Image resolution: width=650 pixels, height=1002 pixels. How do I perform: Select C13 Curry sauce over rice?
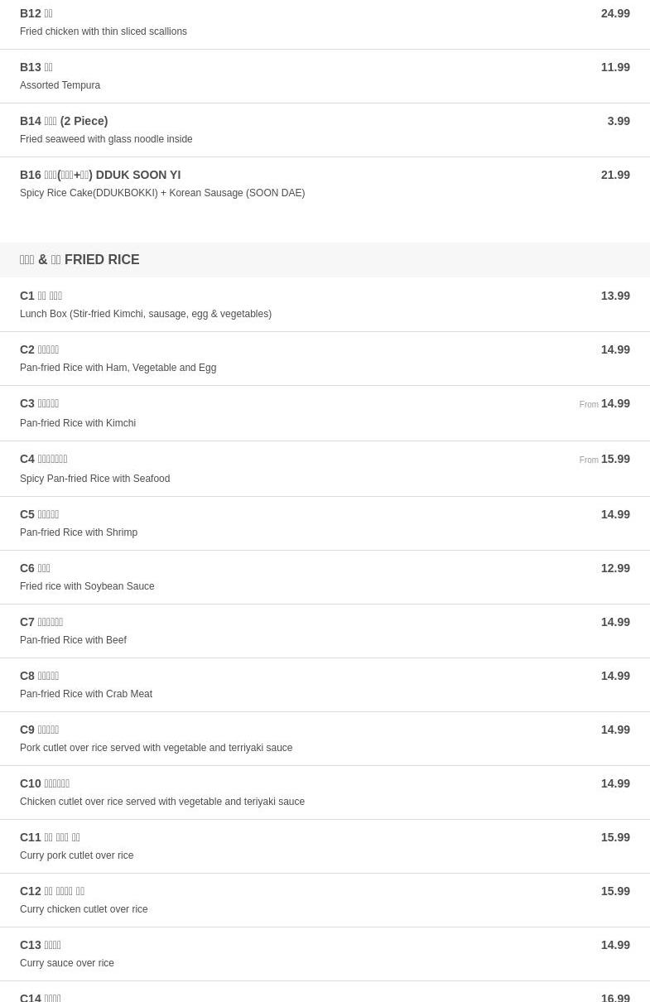[325, 954]
